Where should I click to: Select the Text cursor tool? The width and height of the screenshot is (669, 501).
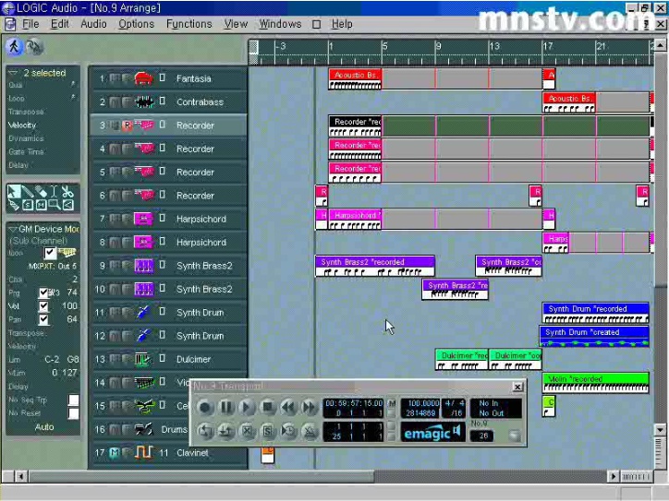pyautogui.click(x=55, y=192)
